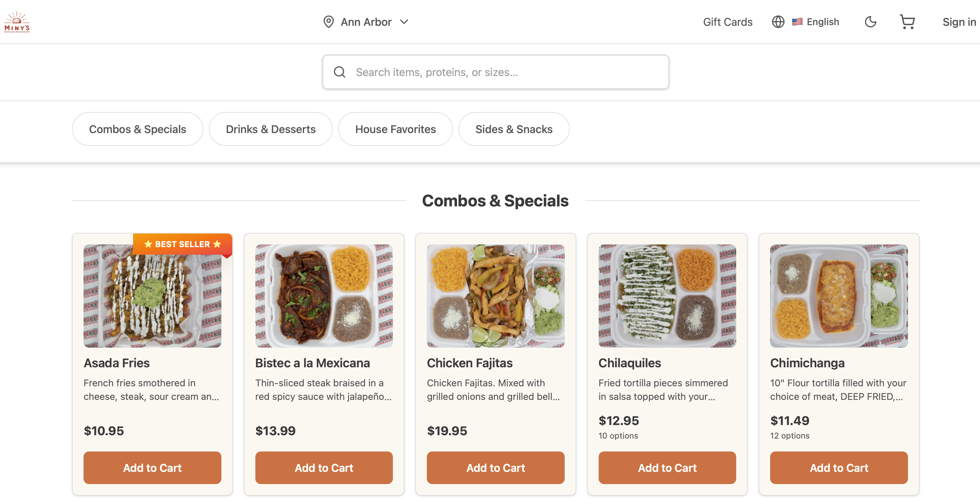Open the Gift Cards page
This screenshot has height=499, width=980.
(727, 22)
